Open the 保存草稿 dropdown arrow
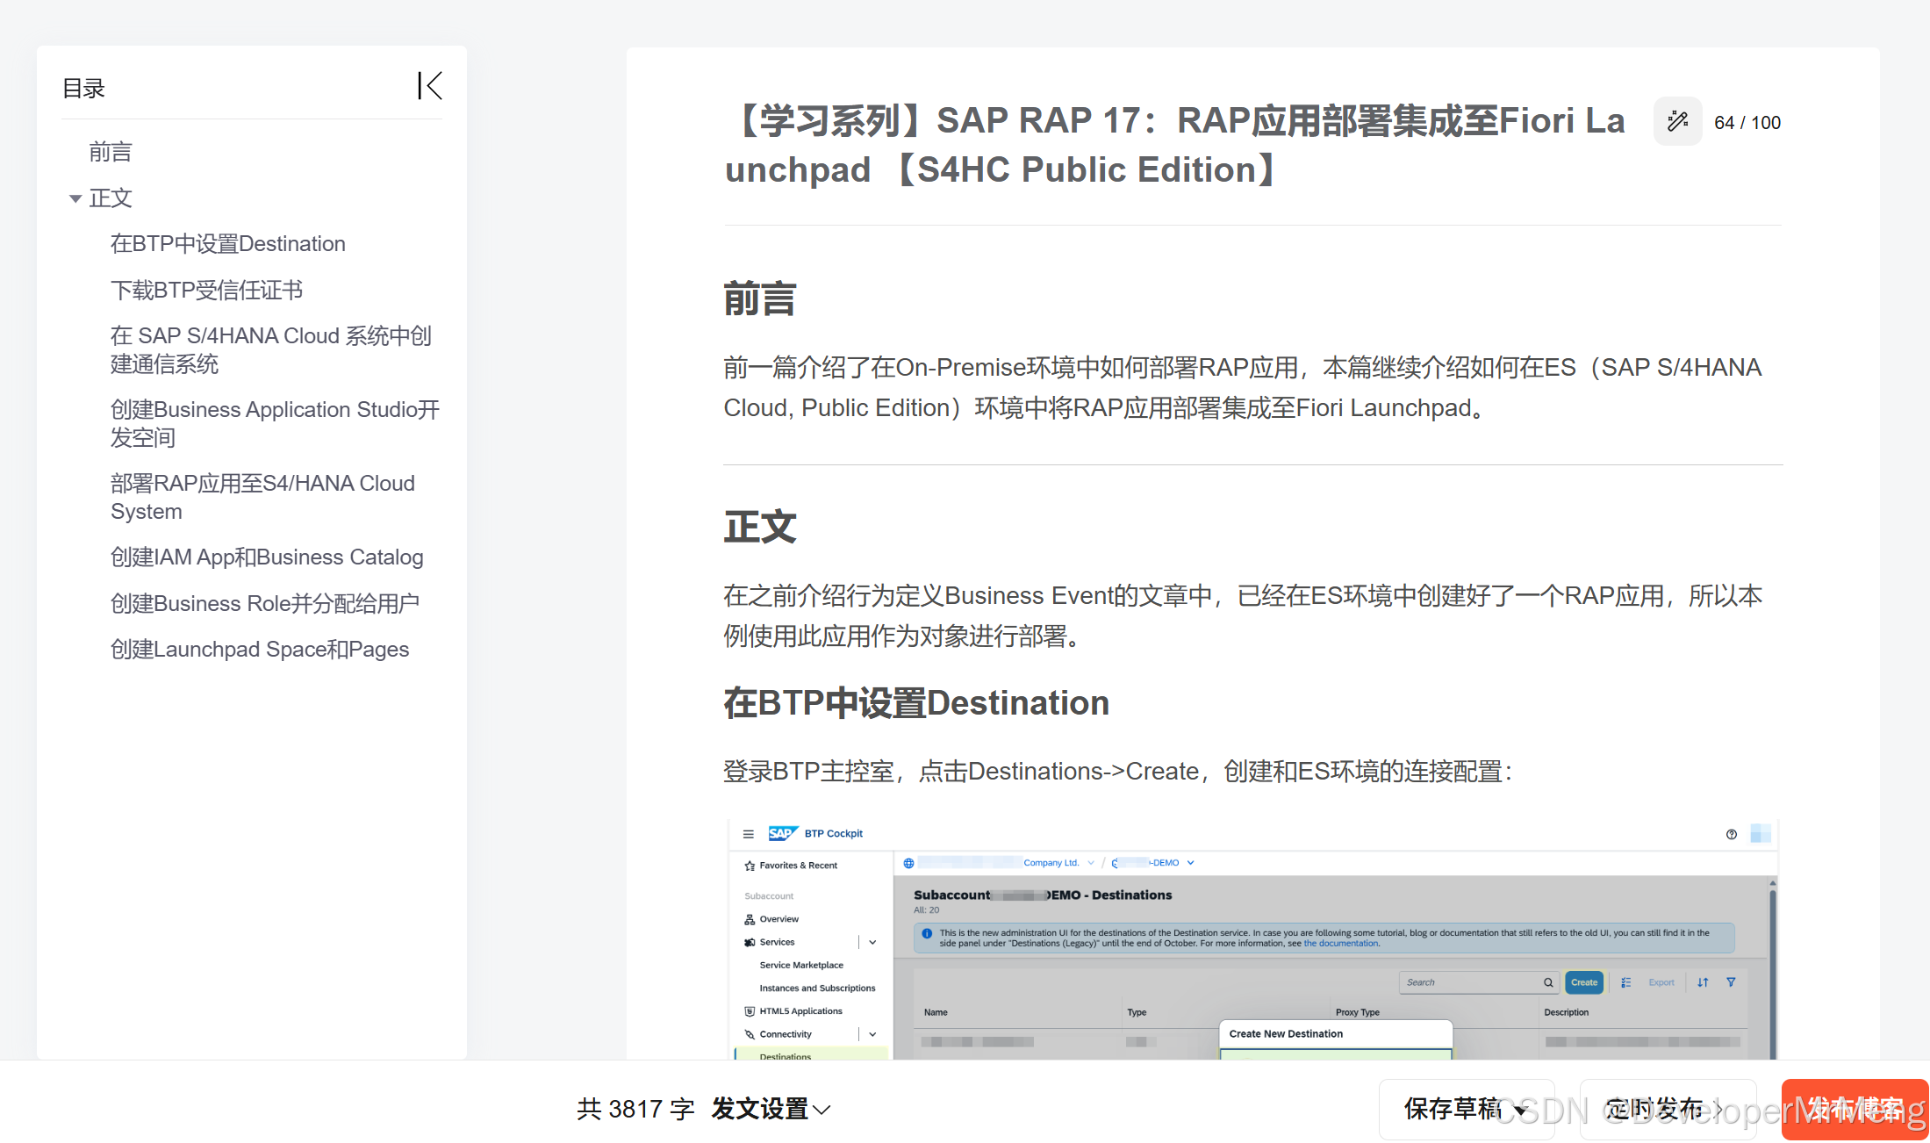This screenshot has width=1930, height=1143. [x=1519, y=1111]
